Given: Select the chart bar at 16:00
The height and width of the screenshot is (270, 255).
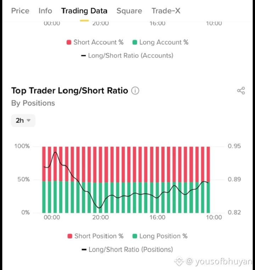Looking at the screenshot, I should (157, 180).
